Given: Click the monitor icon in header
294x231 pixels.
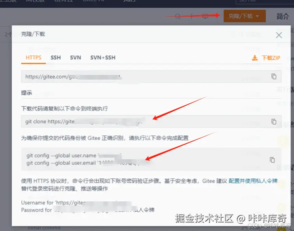Looking at the screenshot, I should click(205, 16).
